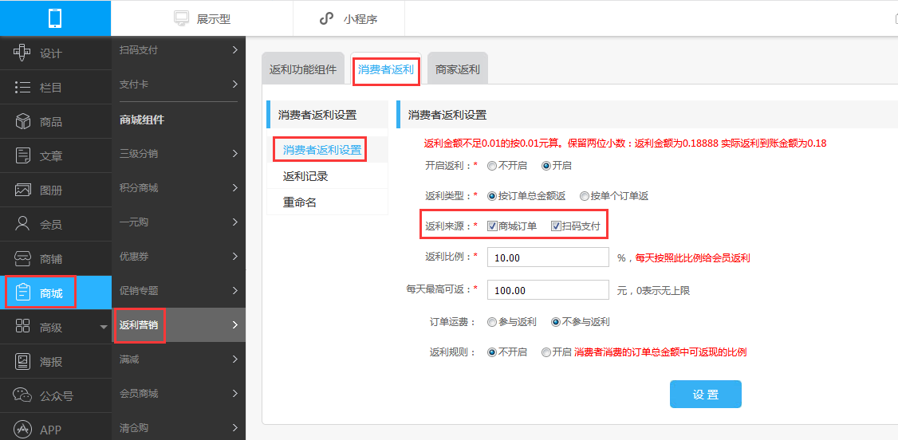
Task: Open the 积分商城 menu item
Action: coord(179,187)
